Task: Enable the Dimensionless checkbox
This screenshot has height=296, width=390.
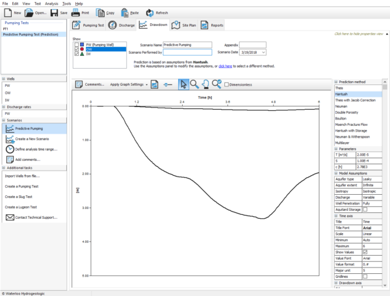Action: (x=226, y=84)
